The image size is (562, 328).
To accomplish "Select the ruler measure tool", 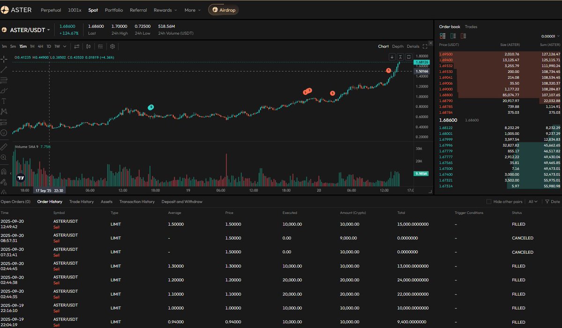I will pos(4,146).
